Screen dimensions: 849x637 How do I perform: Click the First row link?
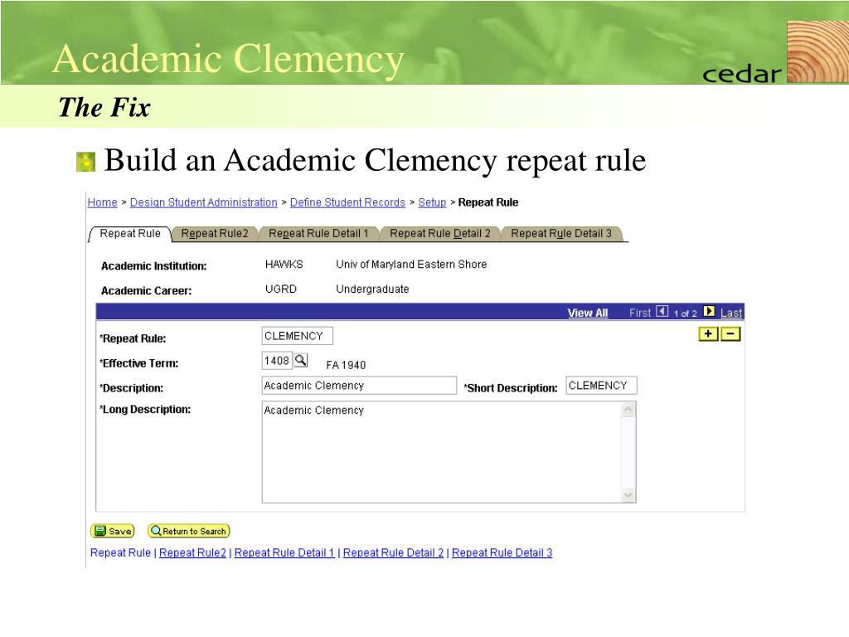click(x=640, y=313)
